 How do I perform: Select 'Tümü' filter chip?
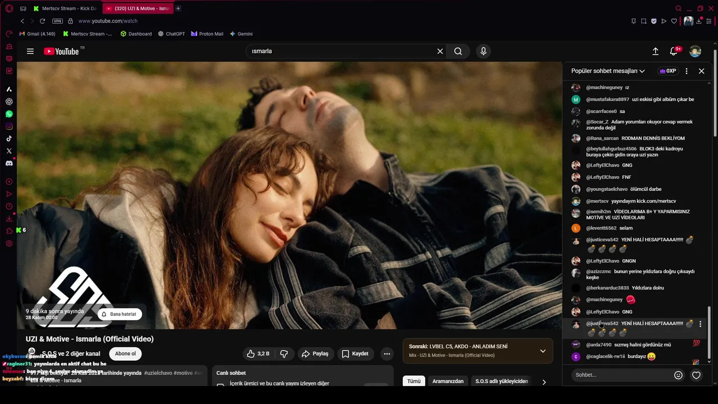tap(414, 382)
